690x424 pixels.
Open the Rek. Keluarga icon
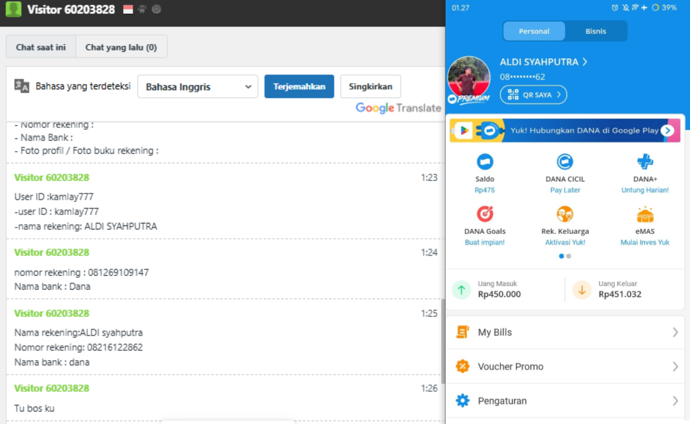[x=565, y=214]
